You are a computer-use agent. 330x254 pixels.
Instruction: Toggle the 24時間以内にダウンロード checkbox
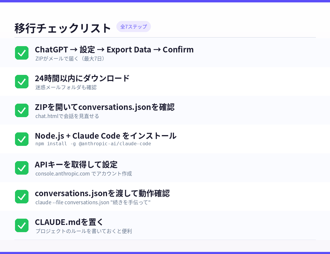22,82
